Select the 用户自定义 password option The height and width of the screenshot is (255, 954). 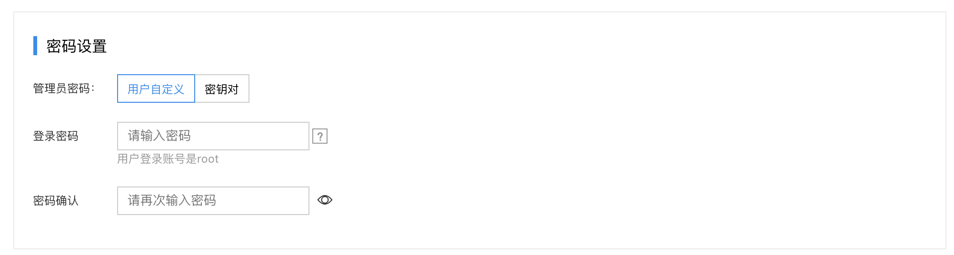[x=156, y=88]
